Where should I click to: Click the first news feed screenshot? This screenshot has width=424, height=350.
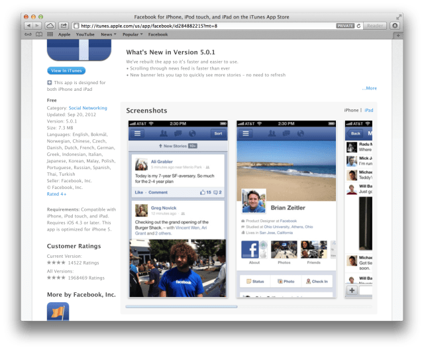[x=178, y=209]
